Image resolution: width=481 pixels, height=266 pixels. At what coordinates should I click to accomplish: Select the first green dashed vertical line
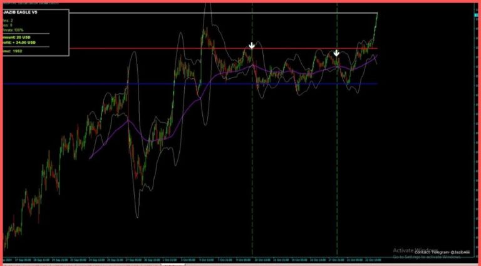tap(252, 156)
